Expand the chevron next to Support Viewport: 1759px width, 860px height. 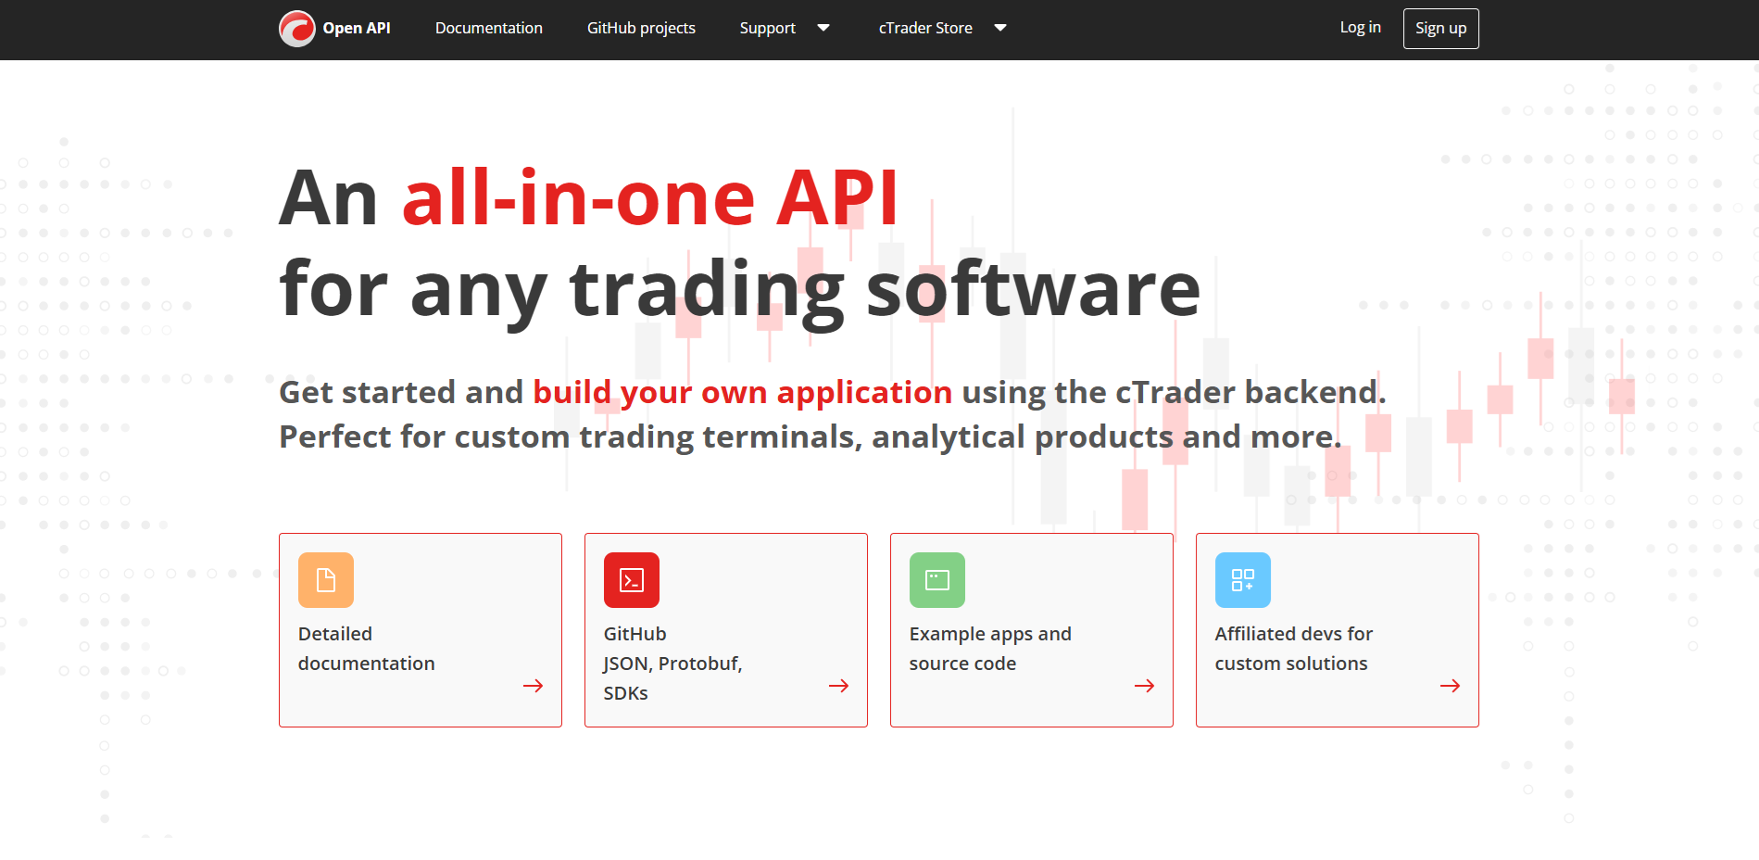tap(823, 28)
